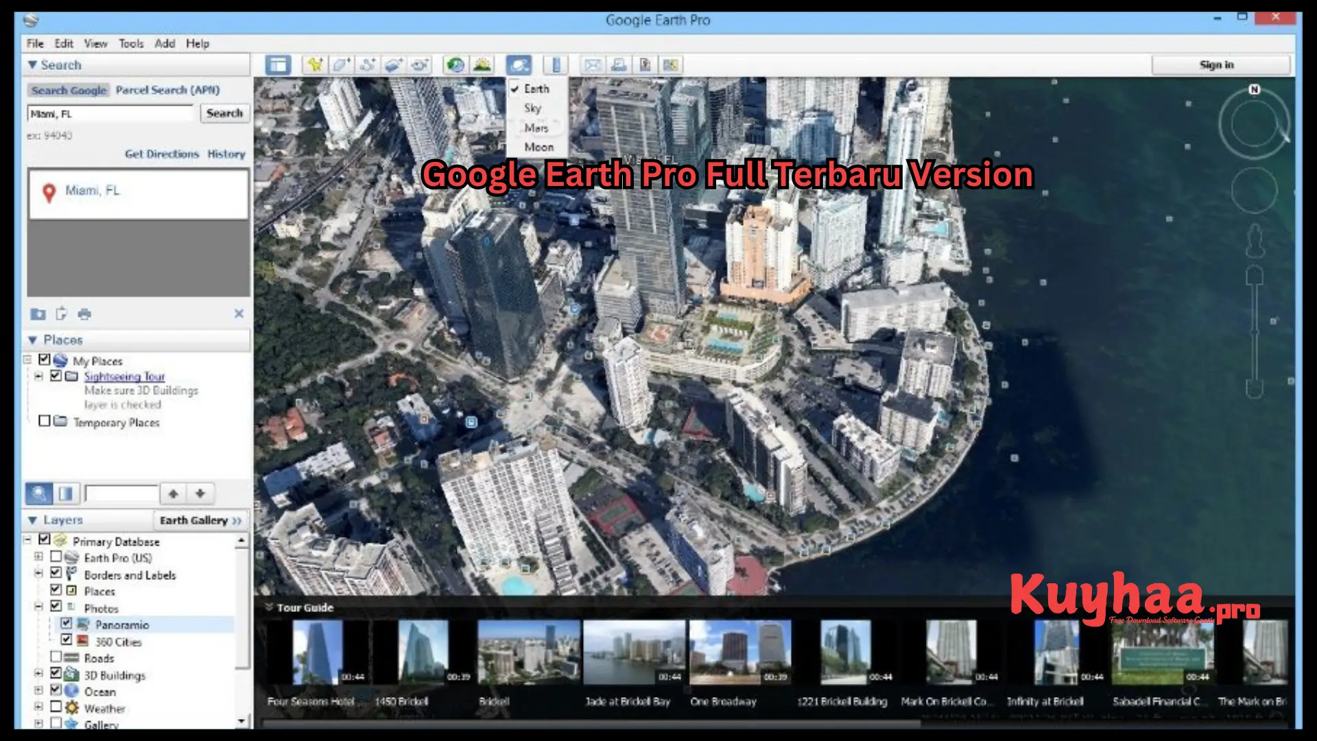This screenshot has height=741, width=1317.
Task: Enable the Weather layer checkbox
Action: click(56, 707)
